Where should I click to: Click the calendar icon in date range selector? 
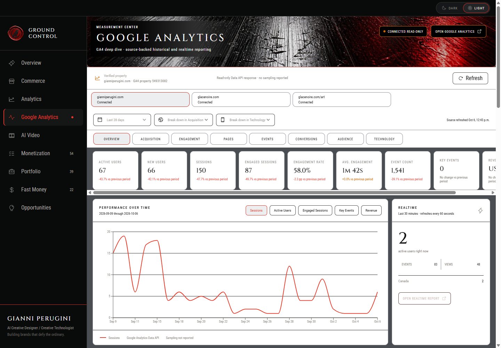point(100,120)
